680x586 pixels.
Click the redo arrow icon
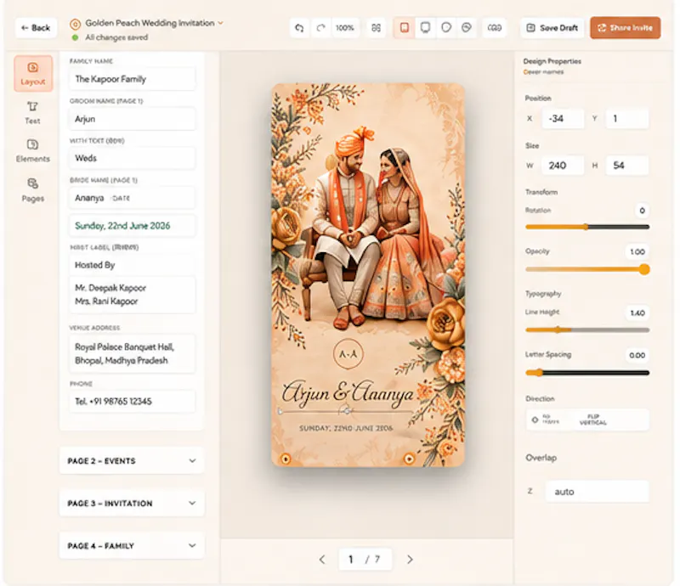pos(321,28)
